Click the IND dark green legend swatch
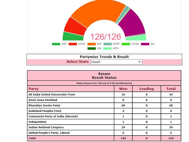This screenshot has height=142, width=189. click(92, 49)
